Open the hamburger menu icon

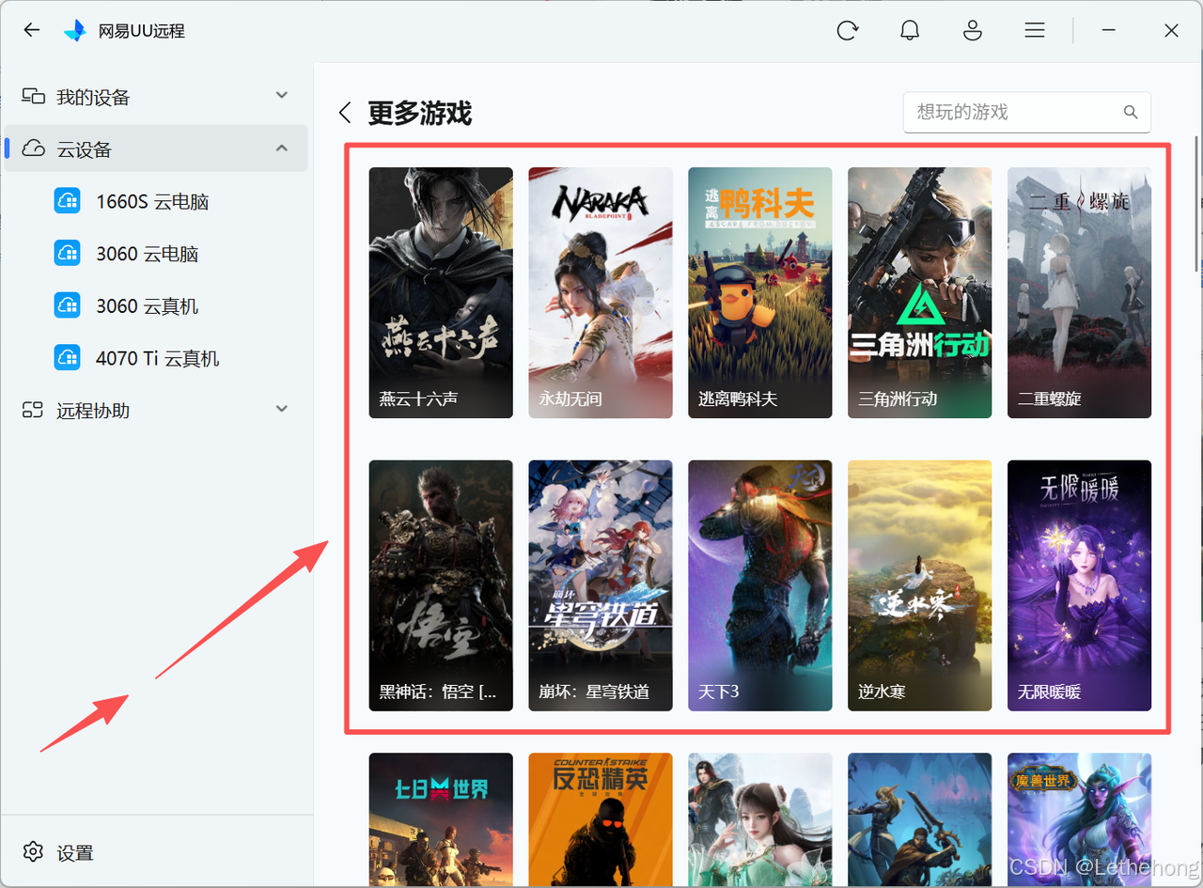pos(1035,31)
